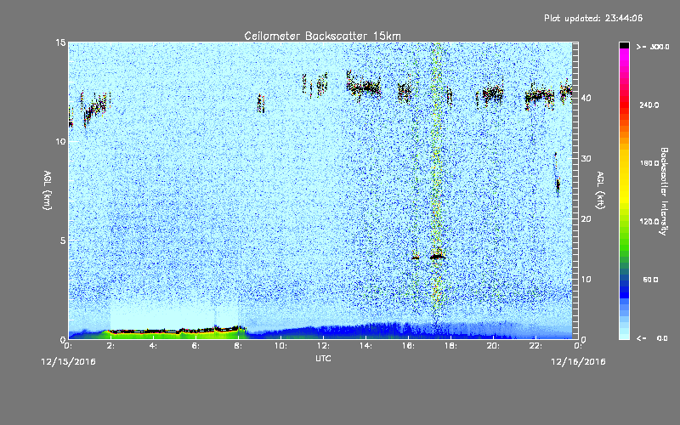Viewport: 680px width, 425px height.
Task: Click the 'Plot updated: 23:44:06' timestamp
Action: click(x=593, y=18)
